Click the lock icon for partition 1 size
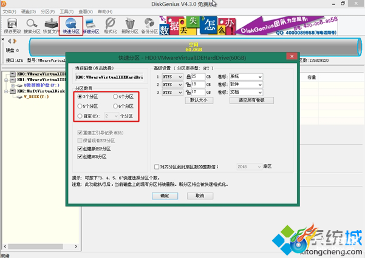This screenshot has height=258, width=365. [x=188, y=76]
